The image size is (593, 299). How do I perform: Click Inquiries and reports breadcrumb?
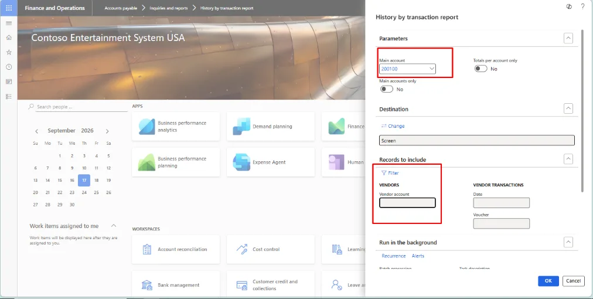168,8
